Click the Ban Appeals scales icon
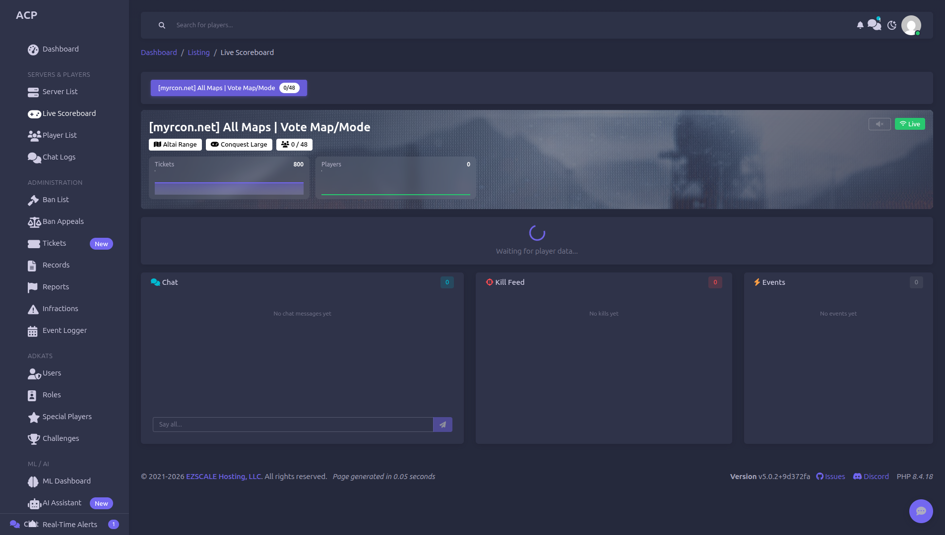The height and width of the screenshot is (535, 945). click(34, 222)
